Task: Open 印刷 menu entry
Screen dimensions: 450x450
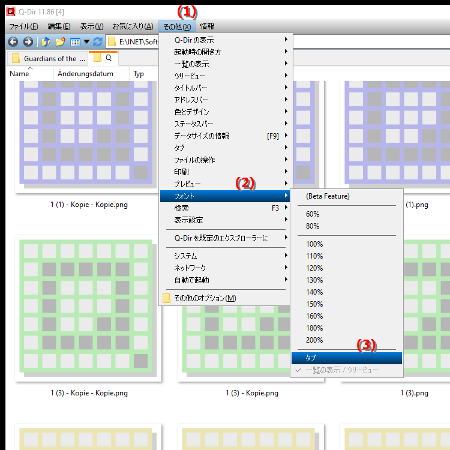Action: pos(225,172)
